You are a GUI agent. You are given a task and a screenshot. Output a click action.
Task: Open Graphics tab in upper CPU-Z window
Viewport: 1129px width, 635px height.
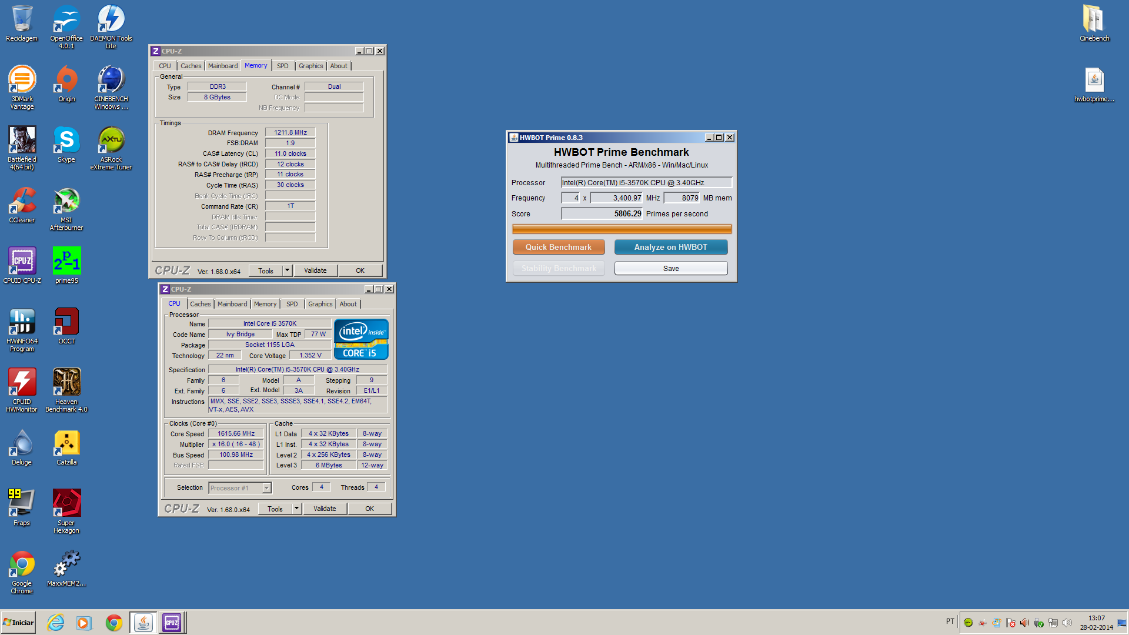pyautogui.click(x=311, y=66)
